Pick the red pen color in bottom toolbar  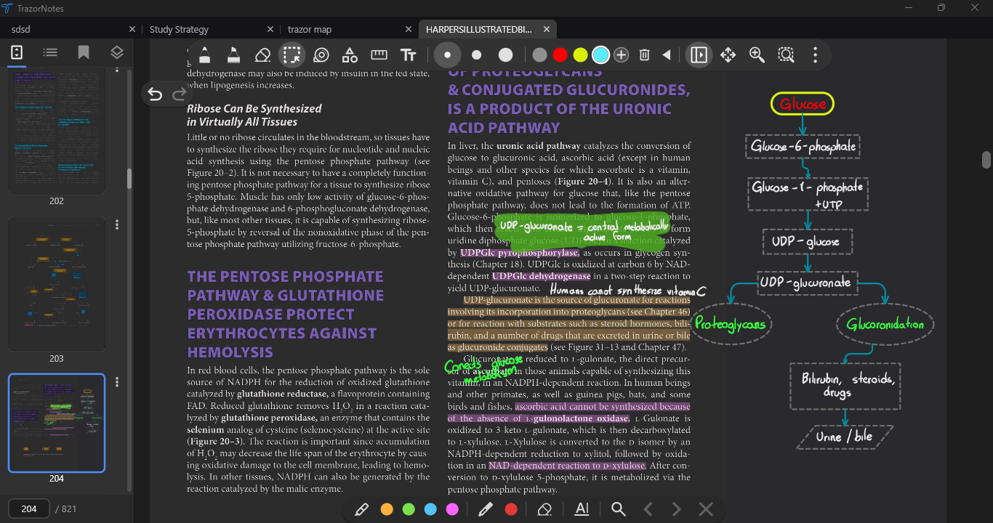[x=511, y=509]
